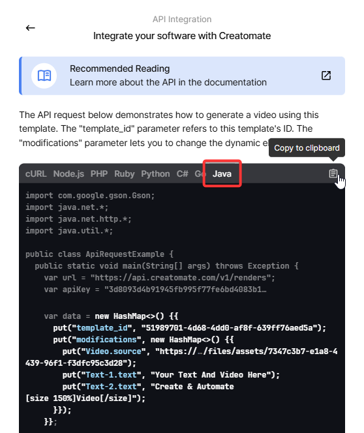Screen dimensions: 364x433
Task: Show the C# code example
Action: coord(182,174)
